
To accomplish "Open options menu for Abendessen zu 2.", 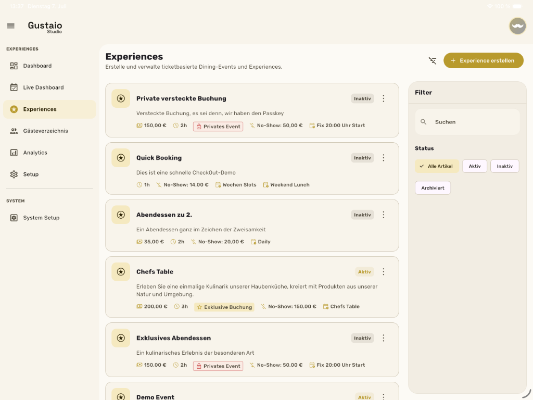I will point(384,215).
